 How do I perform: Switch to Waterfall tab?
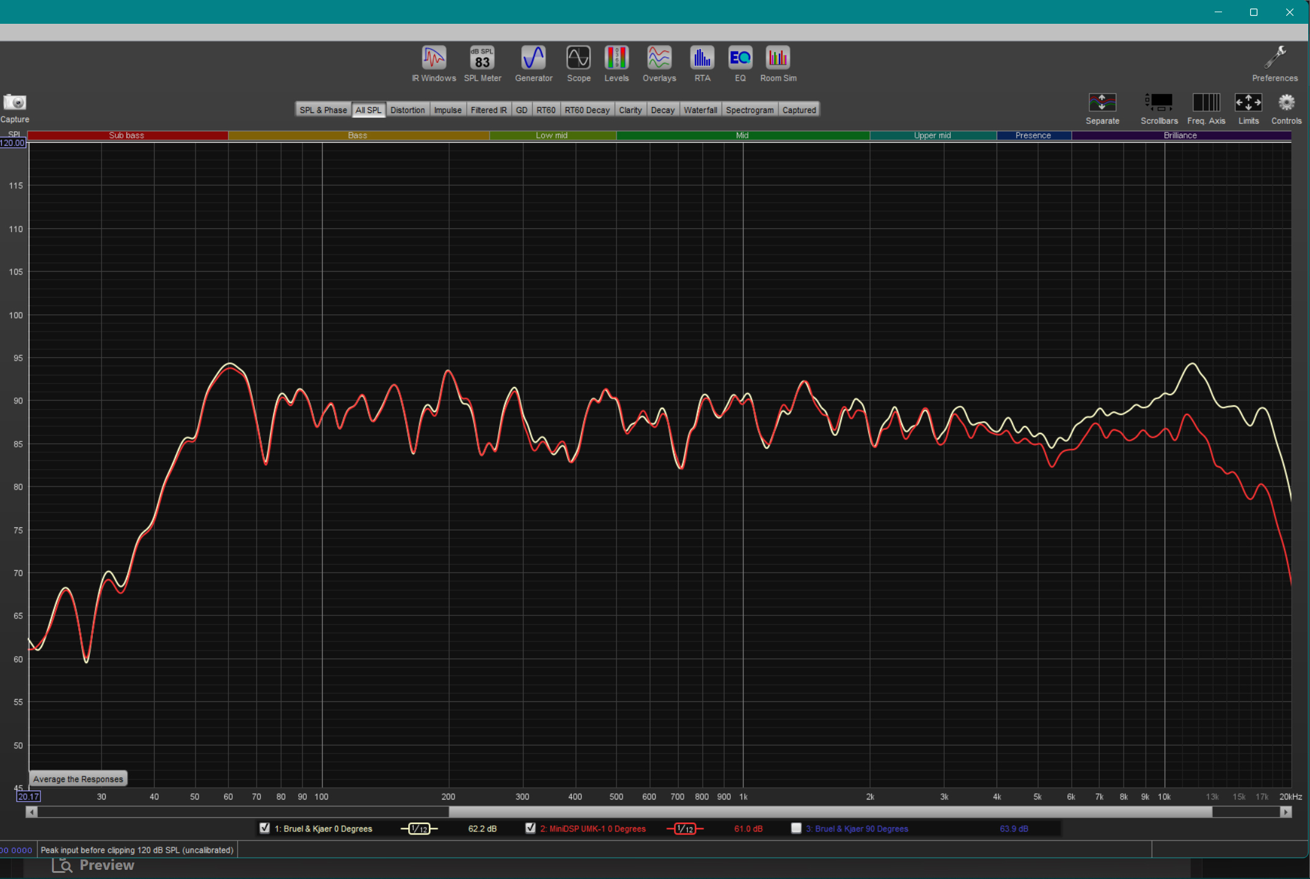(x=701, y=110)
